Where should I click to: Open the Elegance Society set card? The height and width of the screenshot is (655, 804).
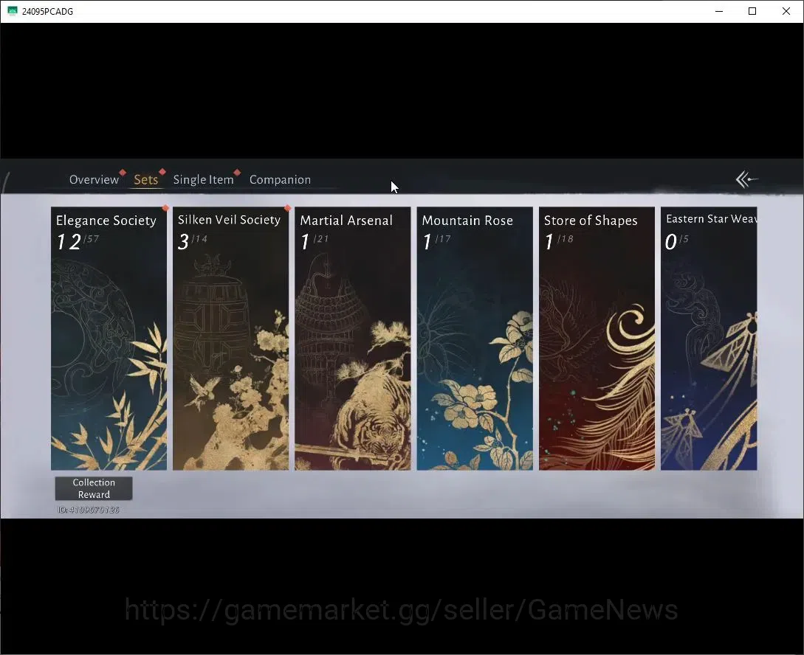[x=109, y=339]
